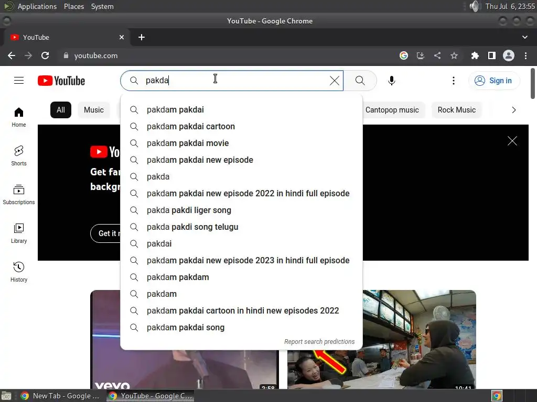Click the install app icon in address bar
Viewport: 537px width, 402px height.
pos(421,55)
